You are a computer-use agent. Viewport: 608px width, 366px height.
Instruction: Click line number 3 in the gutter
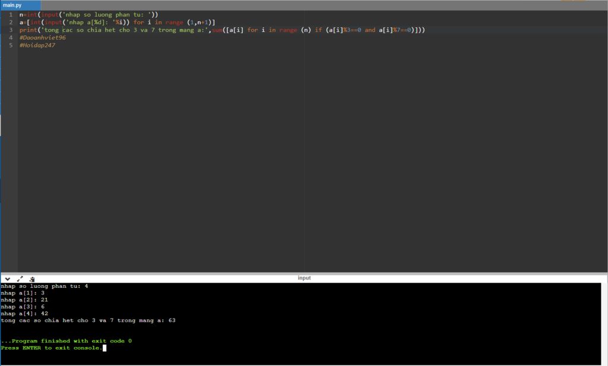point(11,30)
